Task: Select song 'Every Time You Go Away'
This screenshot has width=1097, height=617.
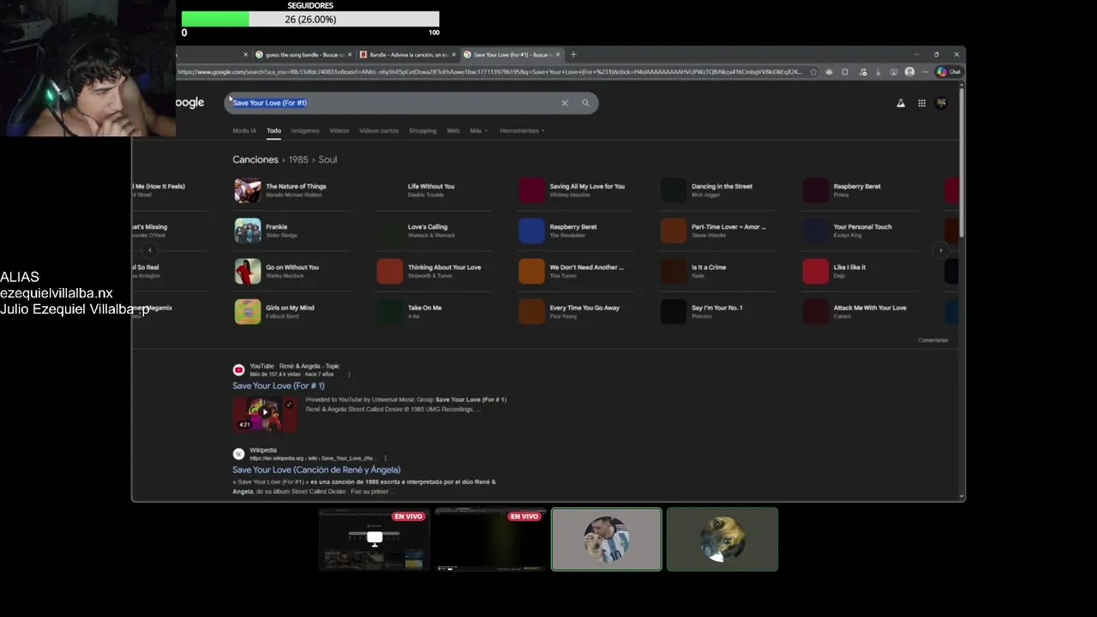Action: click(575, 311)
